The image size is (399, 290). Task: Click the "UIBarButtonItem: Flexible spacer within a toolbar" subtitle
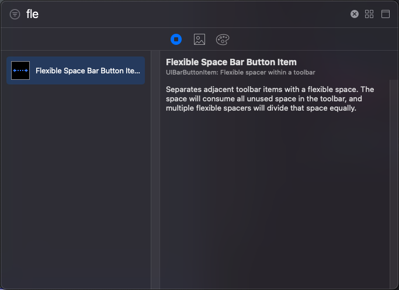coord(241,73)
